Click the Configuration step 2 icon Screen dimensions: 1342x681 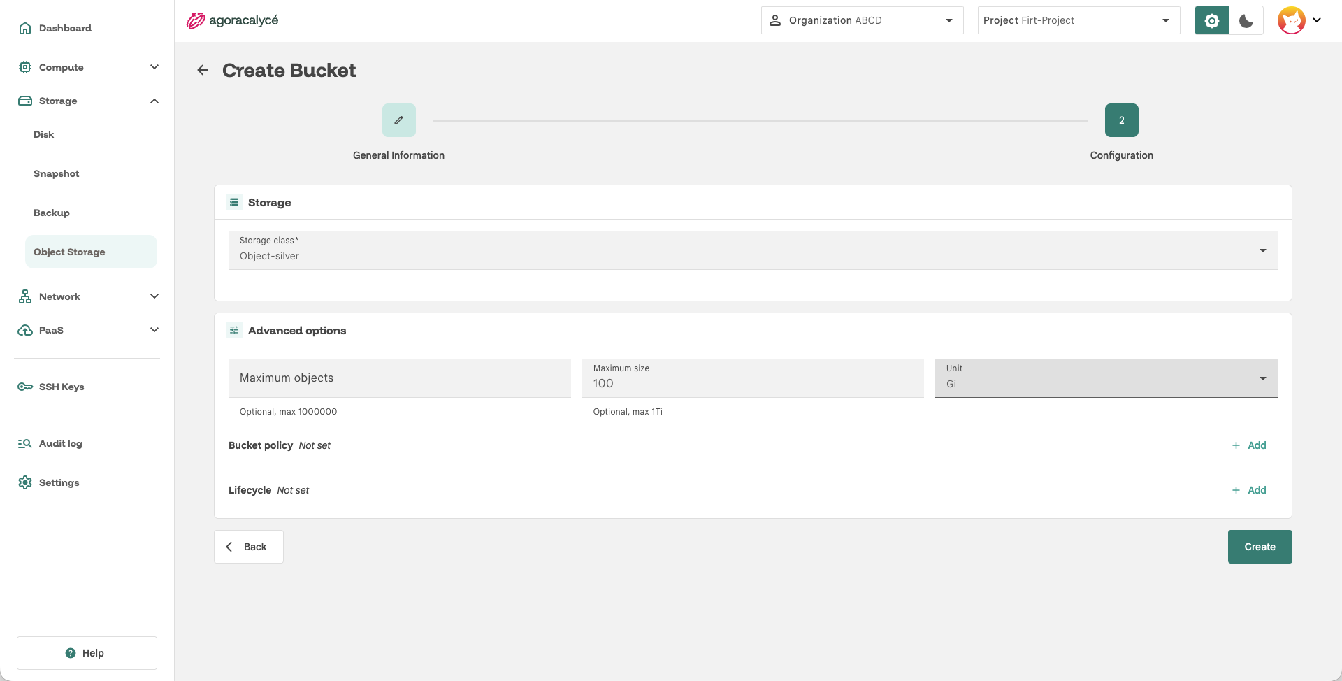(x=1122, y=120)
